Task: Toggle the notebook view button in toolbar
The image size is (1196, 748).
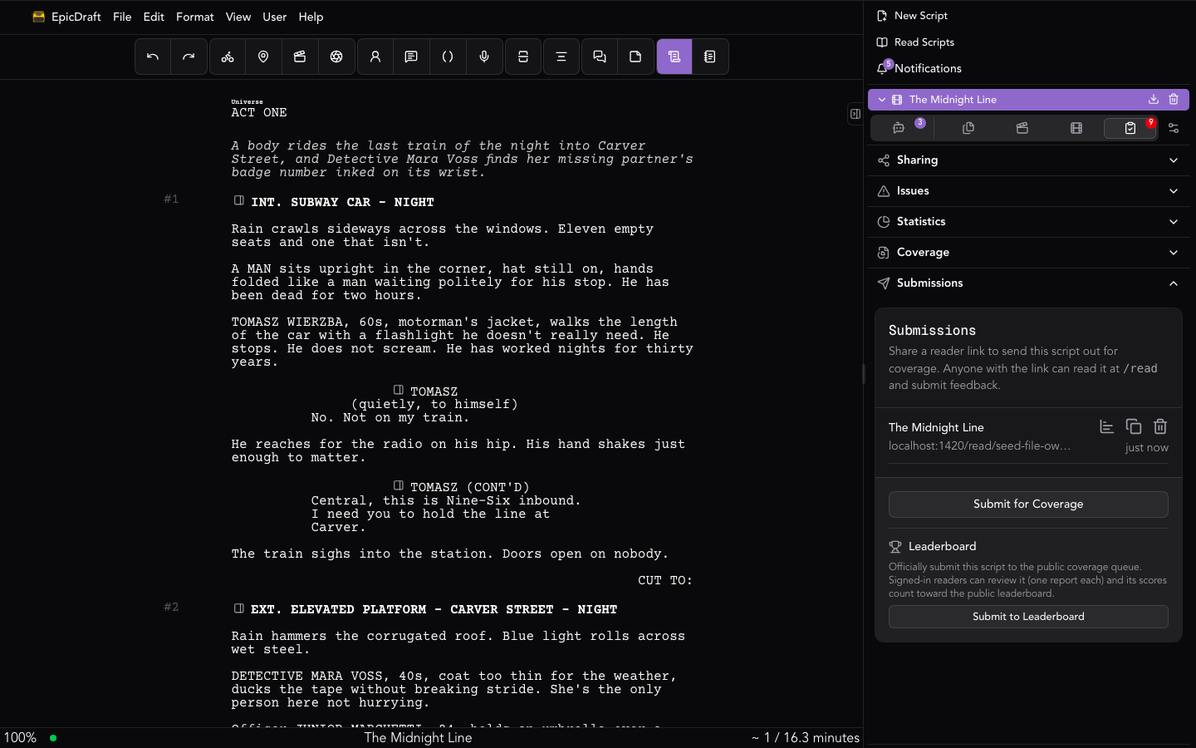Action: tap(710, 57)
